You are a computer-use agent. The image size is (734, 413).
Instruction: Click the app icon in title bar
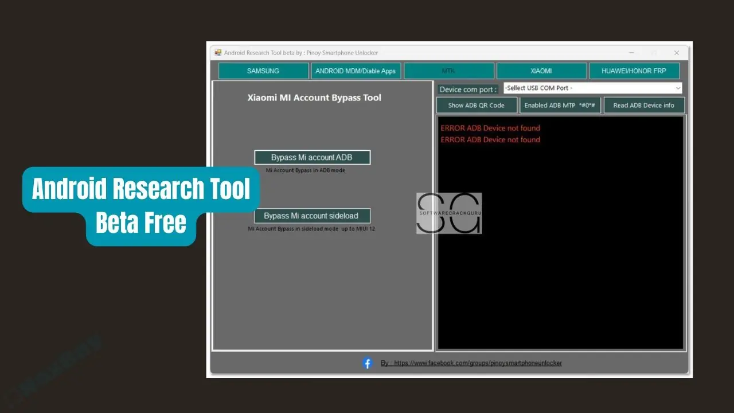click(x=218, y=53)
